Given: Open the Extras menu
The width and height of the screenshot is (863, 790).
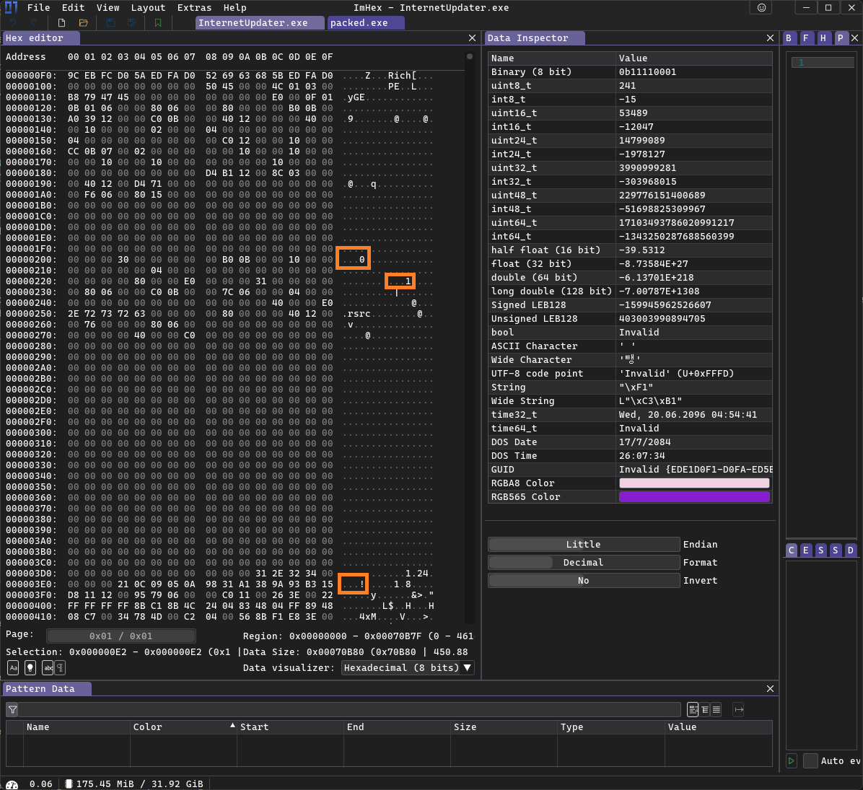Looking at the screenshot, I should tap(194, 8).
